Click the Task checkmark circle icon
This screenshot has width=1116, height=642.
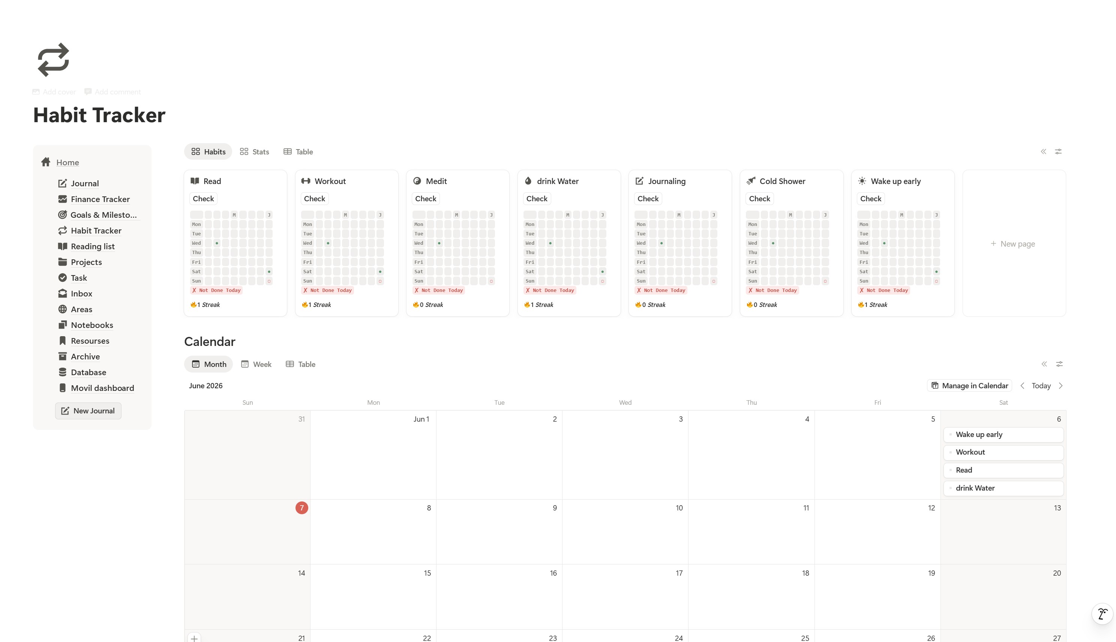(x=63, y=278)
